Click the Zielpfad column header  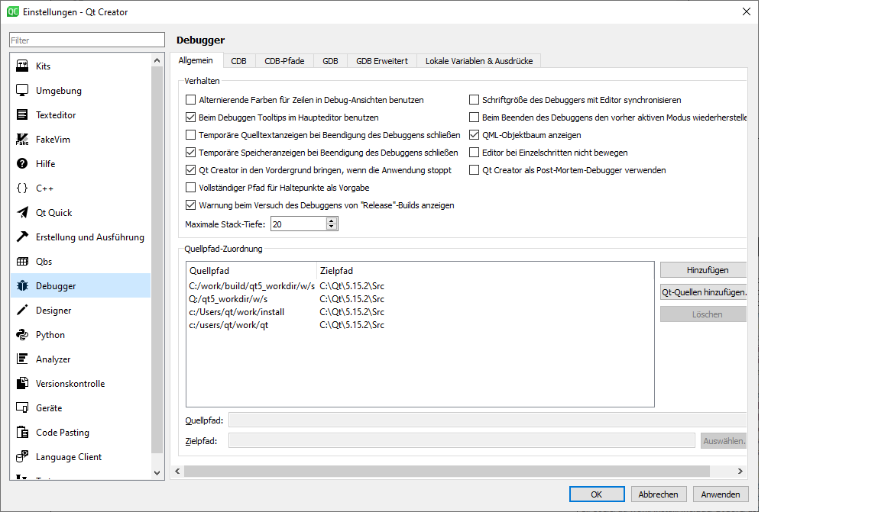[485, 271]
